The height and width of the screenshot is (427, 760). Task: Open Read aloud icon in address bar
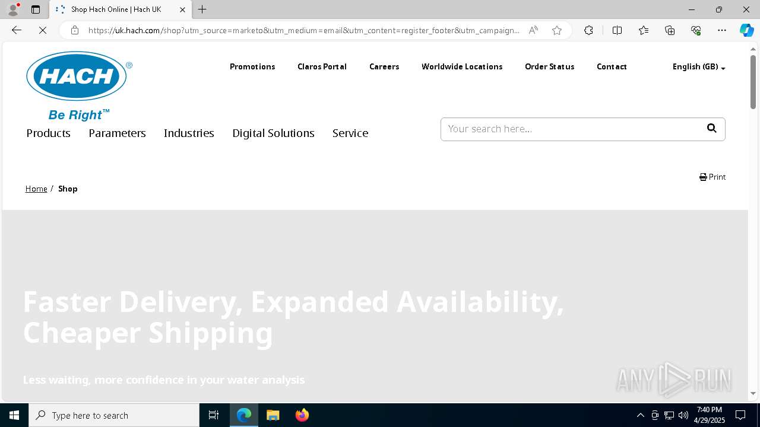coord(533,30)
